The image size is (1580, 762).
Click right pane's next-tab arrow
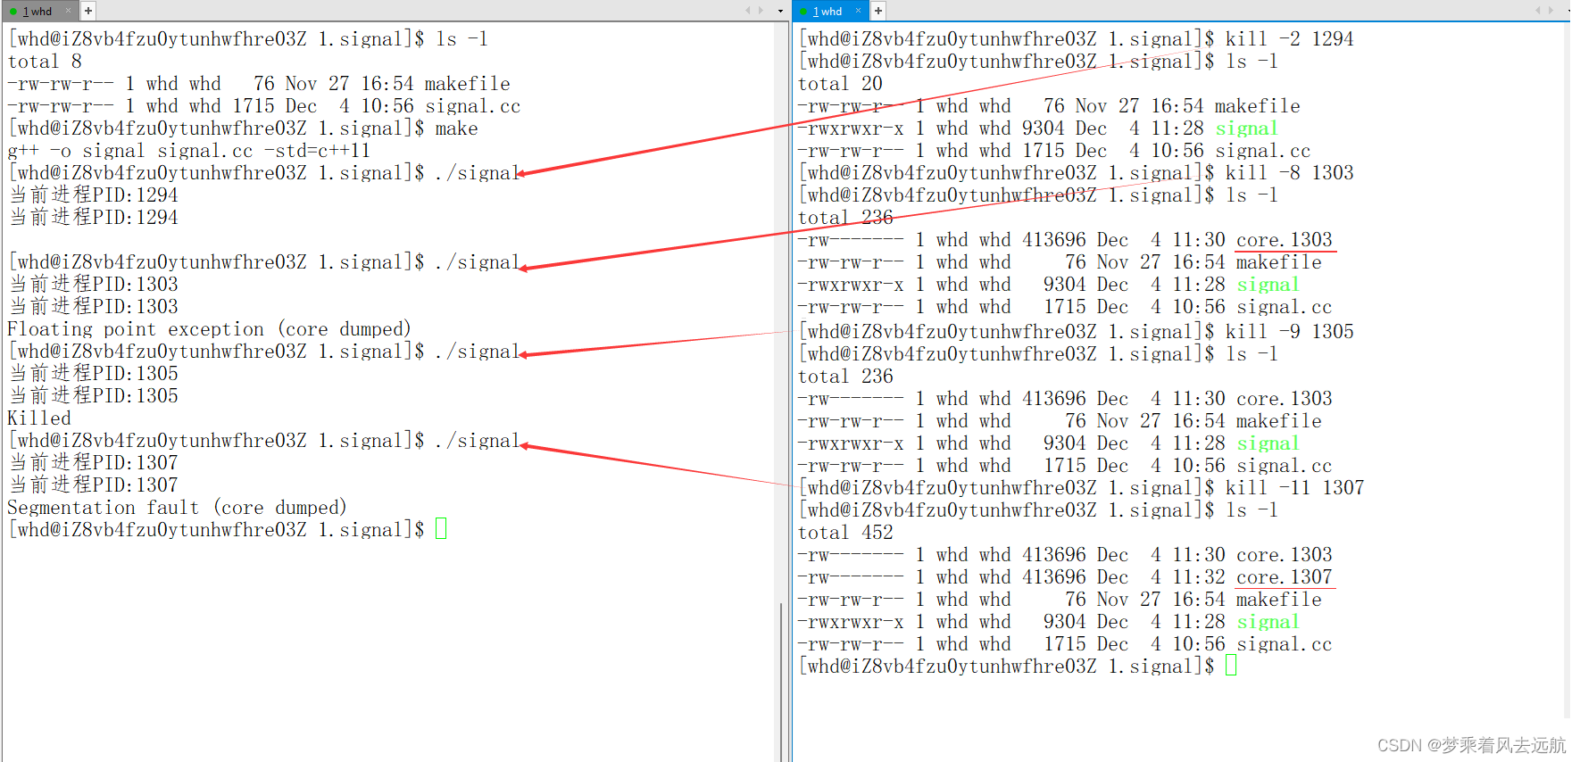1552,11
